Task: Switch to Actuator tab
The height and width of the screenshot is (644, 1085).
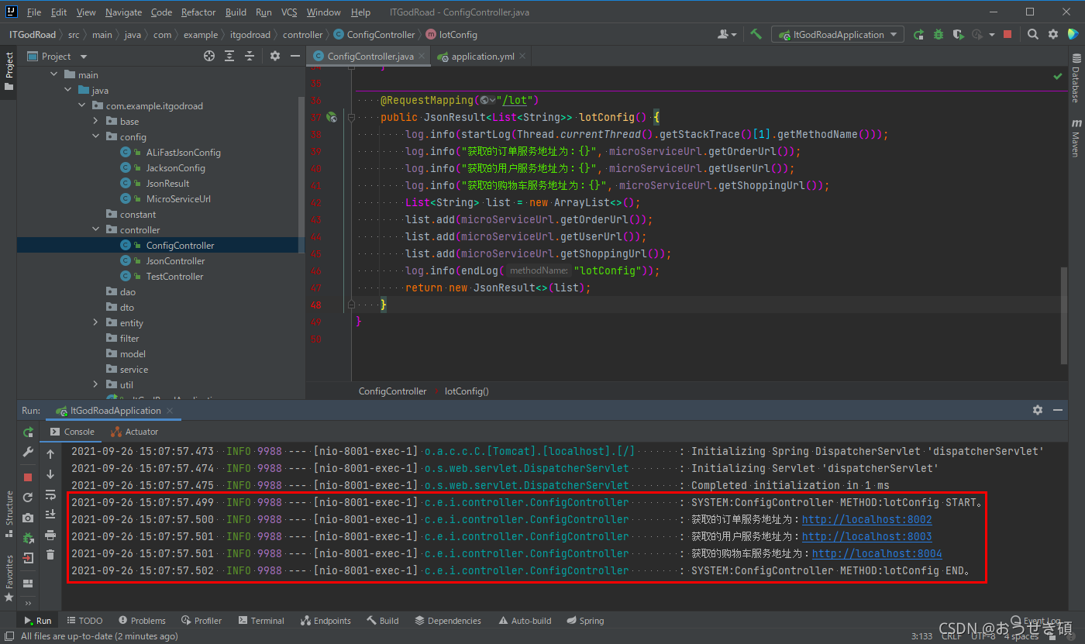Action: [x=135, y=432]
